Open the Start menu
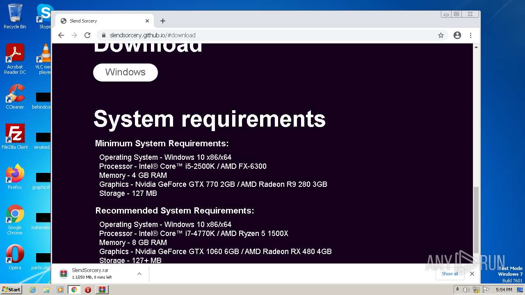 (11, 290)
